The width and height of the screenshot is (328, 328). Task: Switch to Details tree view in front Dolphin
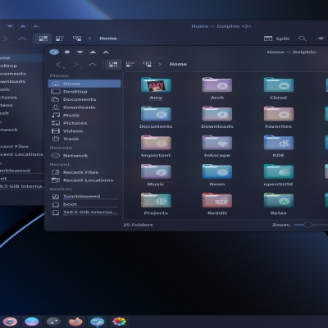click(x=147, y=64)
